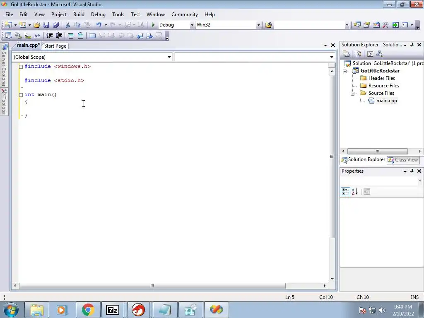Click the editor horizontal scrollbar thumb
Screen dimensions: 424x318
point(152,286)
